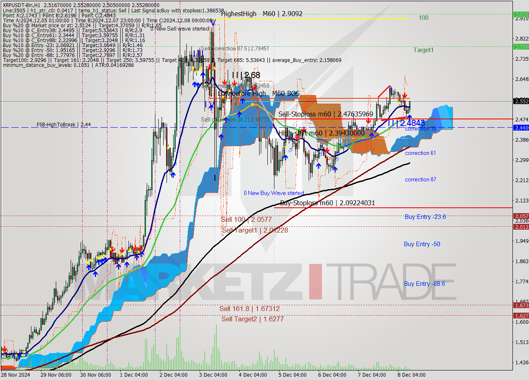Screen dimensions: 529x380
Task: Click the red 1.673 price tag
Action: (521, 305)
